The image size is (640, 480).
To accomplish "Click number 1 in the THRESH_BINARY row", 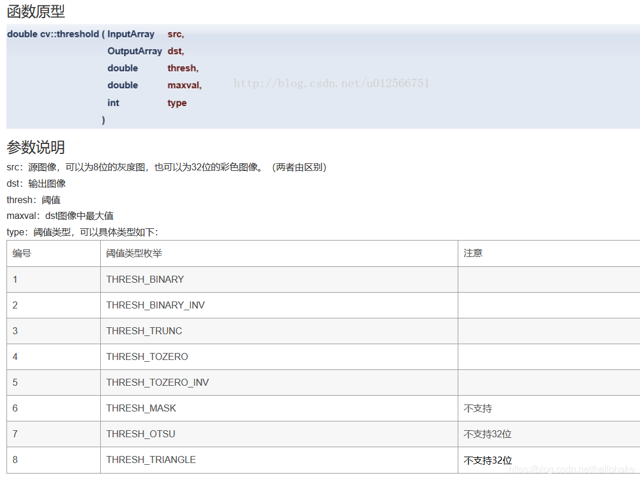I will click(x=15, y=280).
